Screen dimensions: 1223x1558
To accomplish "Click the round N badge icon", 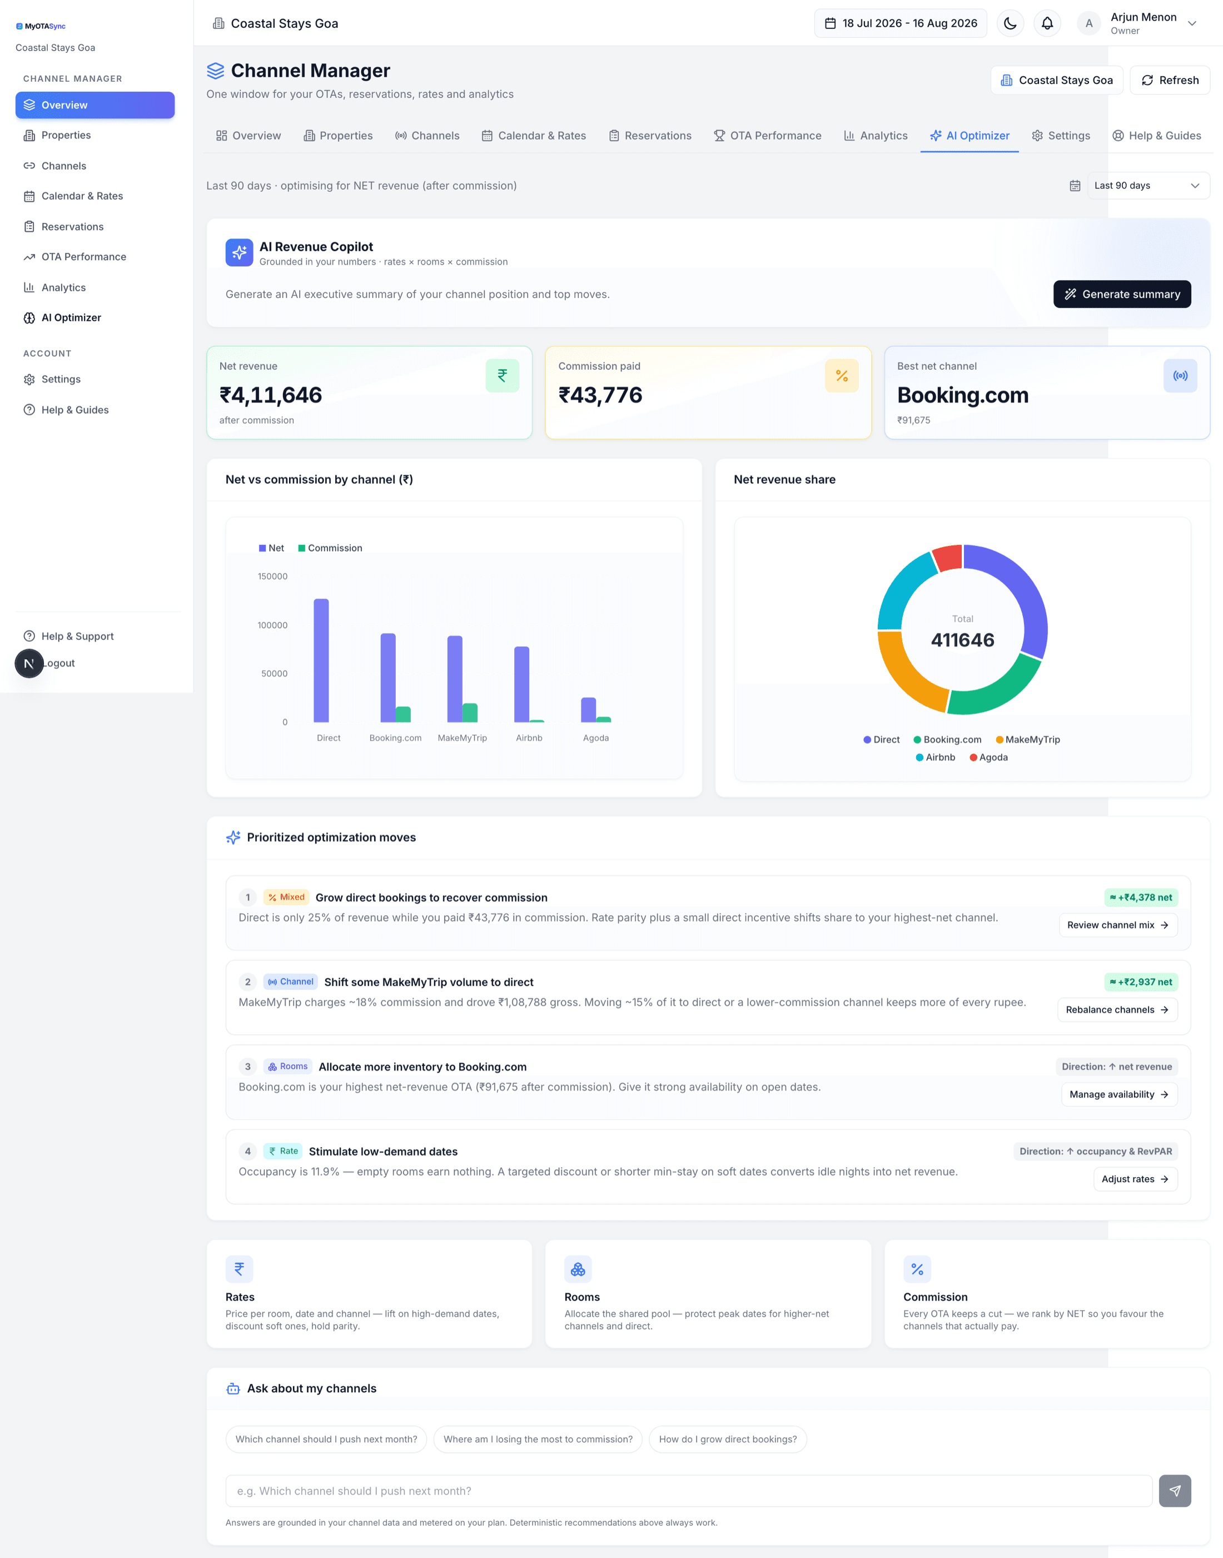I will [29, 664].
